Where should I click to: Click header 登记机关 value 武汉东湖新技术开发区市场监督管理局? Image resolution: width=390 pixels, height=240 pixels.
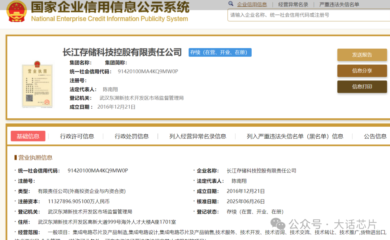142,98
